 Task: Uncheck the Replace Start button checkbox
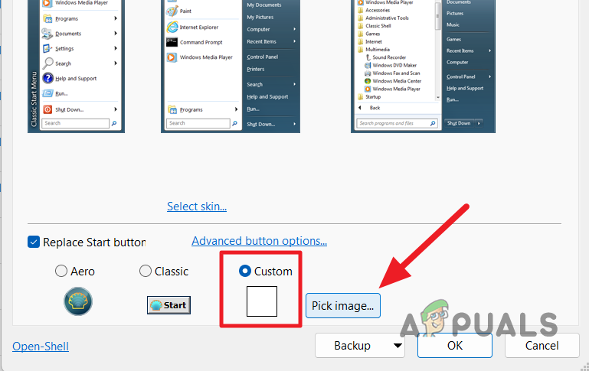click(34, 242)
